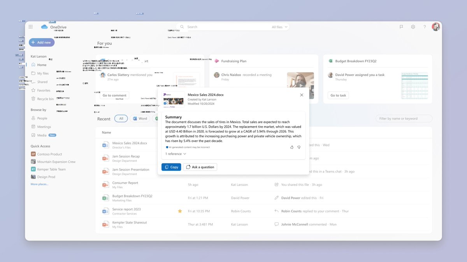Open the help question mark icon
Screen dimensions: 467x262
click(x=425, y=27)
